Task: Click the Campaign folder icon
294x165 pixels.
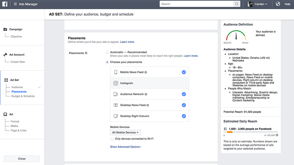Action: coord(5,29)
